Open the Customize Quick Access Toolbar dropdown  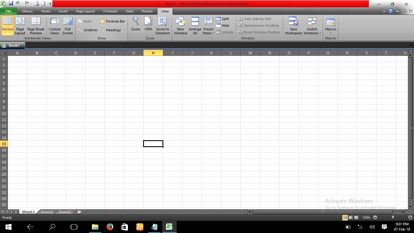tap(50, 4)
